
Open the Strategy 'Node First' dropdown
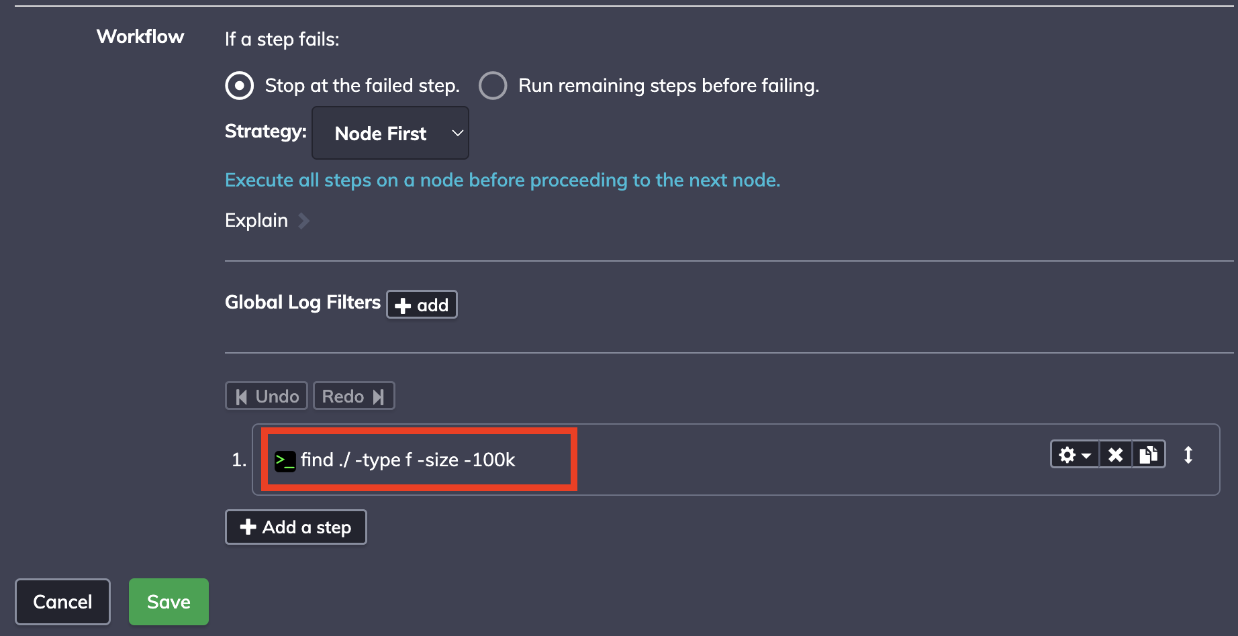[390, 133]
